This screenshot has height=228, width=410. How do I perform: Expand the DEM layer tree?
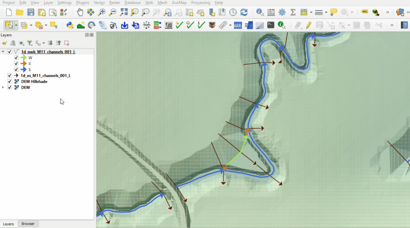pos(4,87)
